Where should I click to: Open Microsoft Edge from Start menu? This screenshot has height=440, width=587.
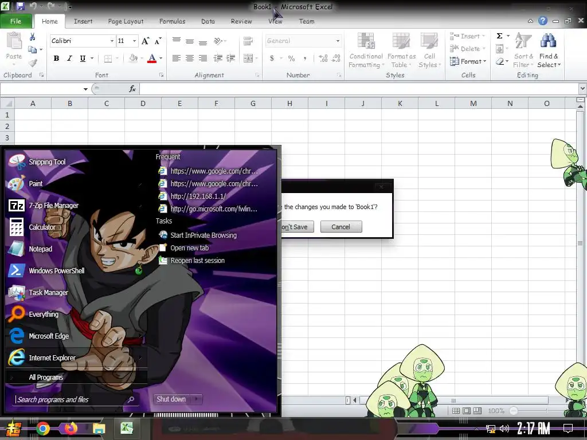pos(39,336)
